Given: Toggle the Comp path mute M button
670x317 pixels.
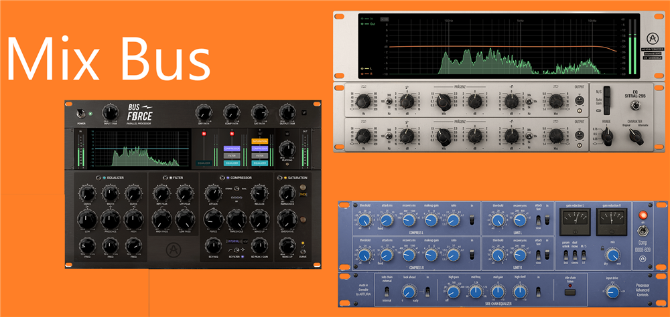Looking at the screenshot, I should (232, 134).
